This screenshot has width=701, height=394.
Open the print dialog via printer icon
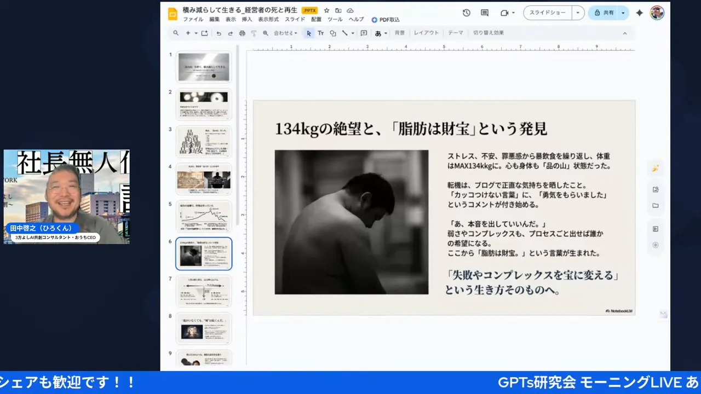pos(242,33)
